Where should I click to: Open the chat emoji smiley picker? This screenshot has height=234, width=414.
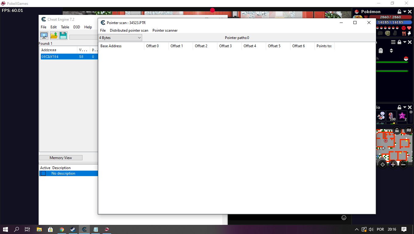(344, 218)
